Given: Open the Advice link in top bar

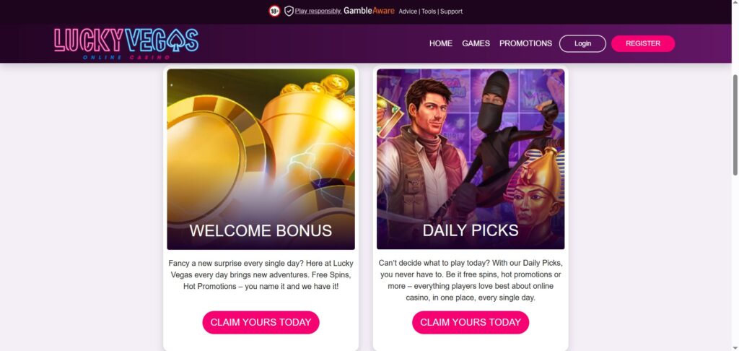Looking at the screenshot, I should tap(408, 12).
